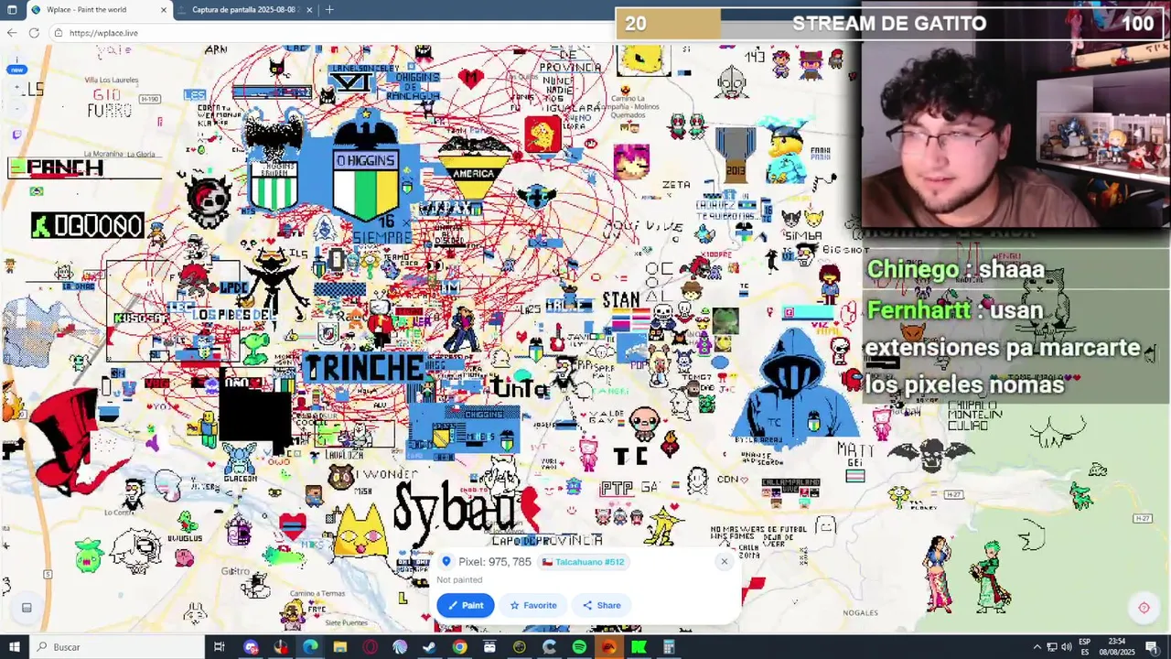This screenshot has width=1171, height=659.
Task: Click the Buscar taskbar search box
Action: 115,647
